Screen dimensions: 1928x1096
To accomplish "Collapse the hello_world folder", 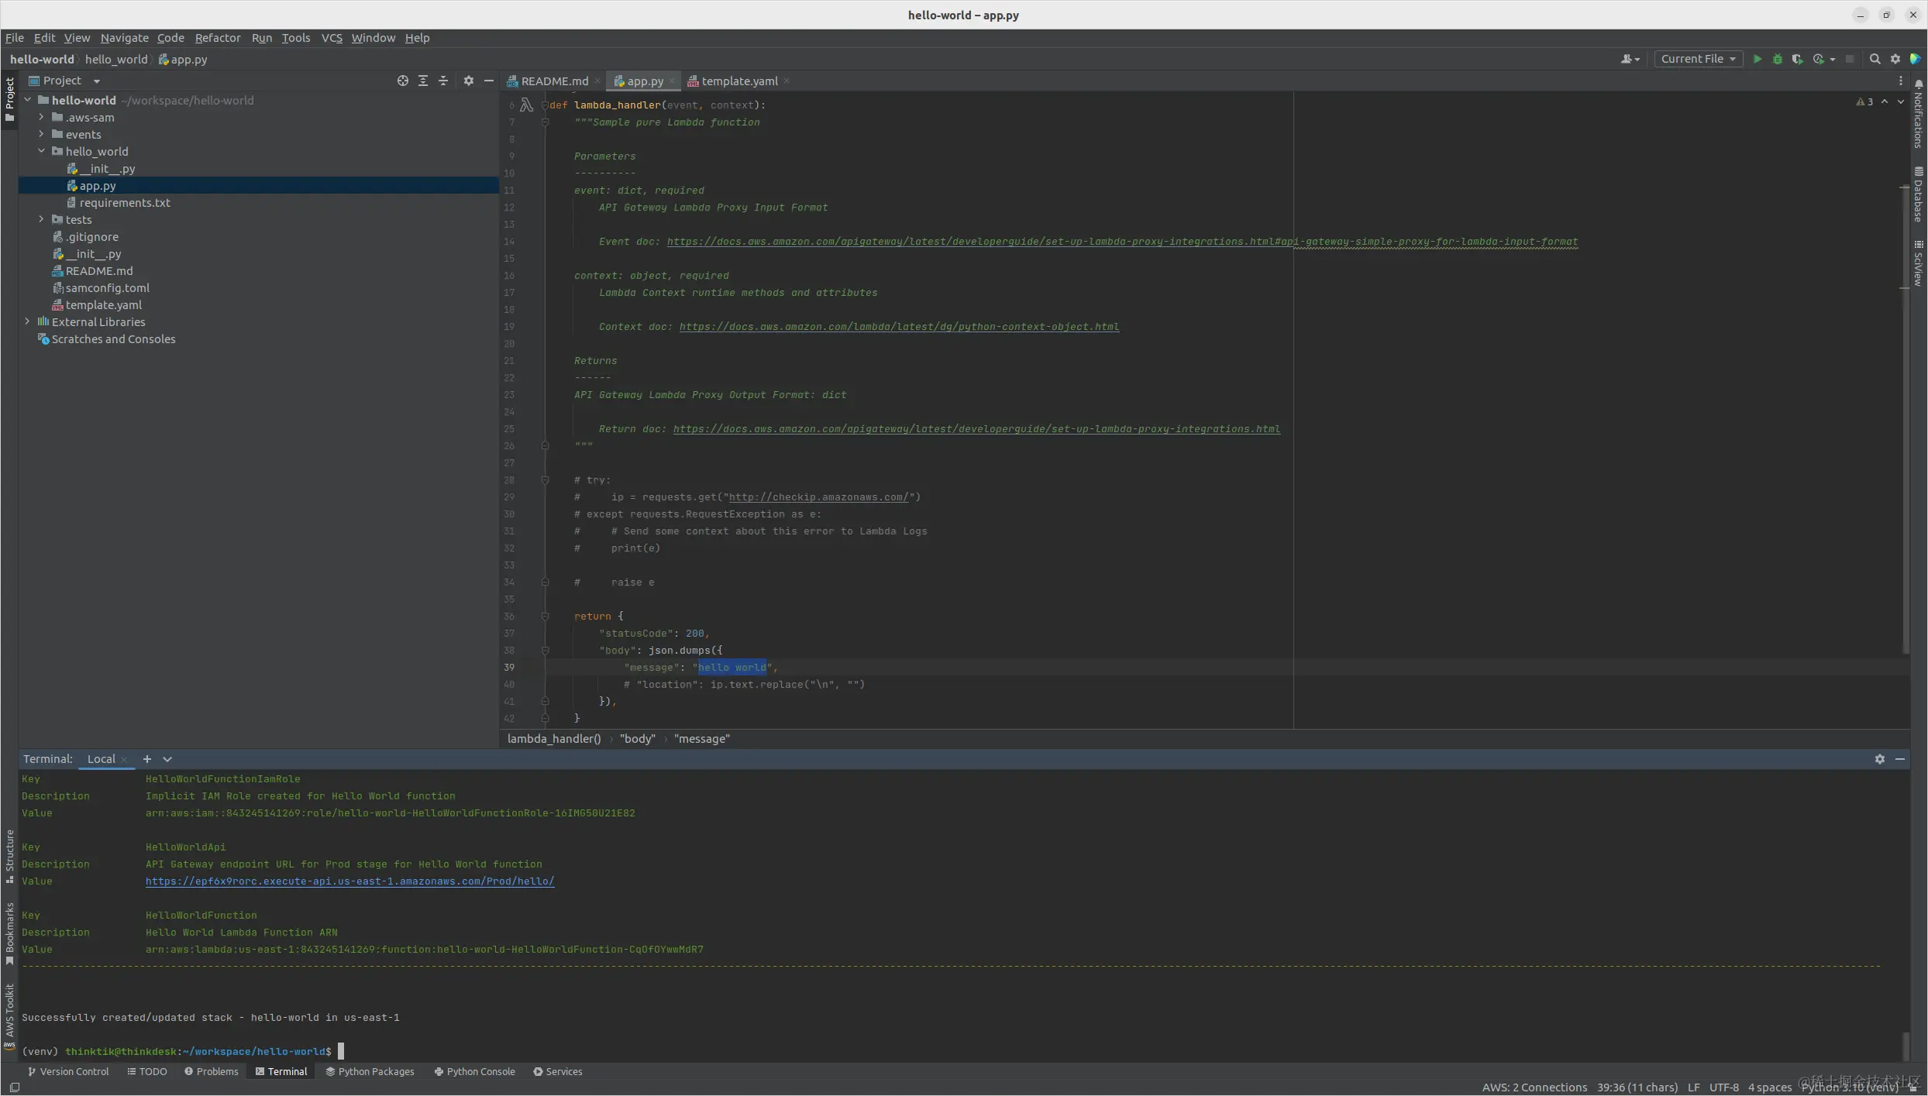I will coord(42,152).
